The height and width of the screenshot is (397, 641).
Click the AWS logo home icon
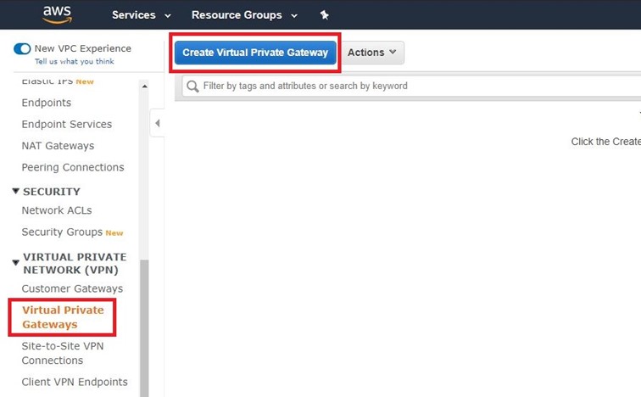(x=59, y=14)
